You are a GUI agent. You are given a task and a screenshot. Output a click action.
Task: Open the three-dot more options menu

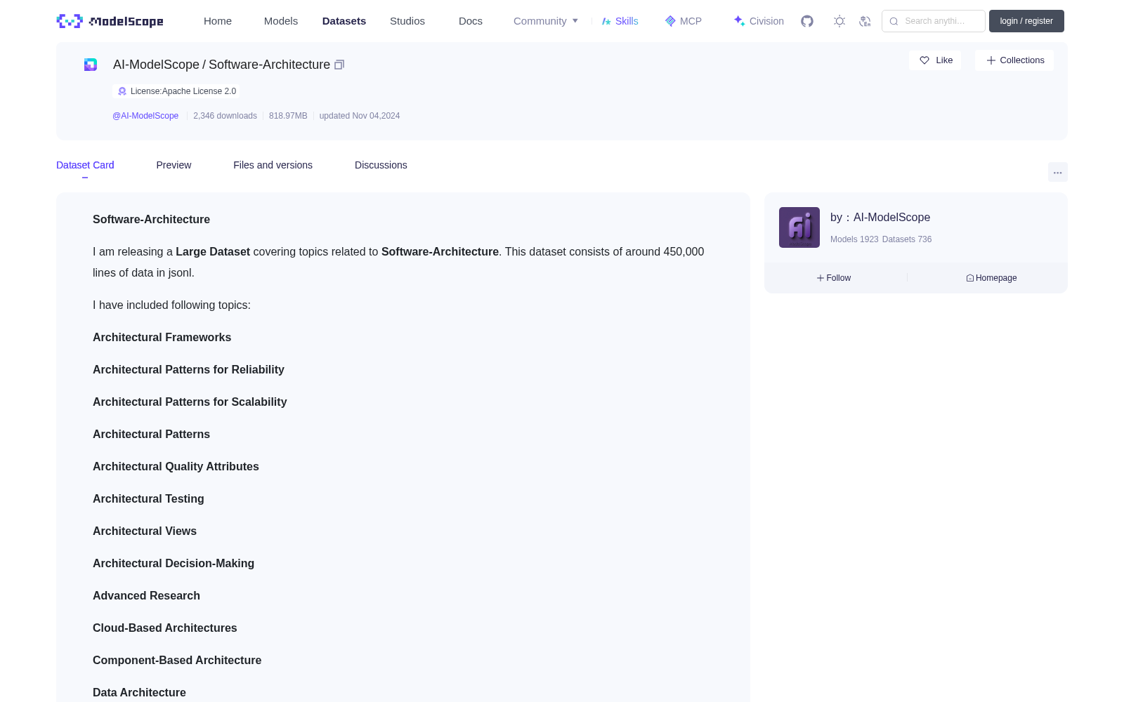pyautogui.click(x=1058, y=173)
